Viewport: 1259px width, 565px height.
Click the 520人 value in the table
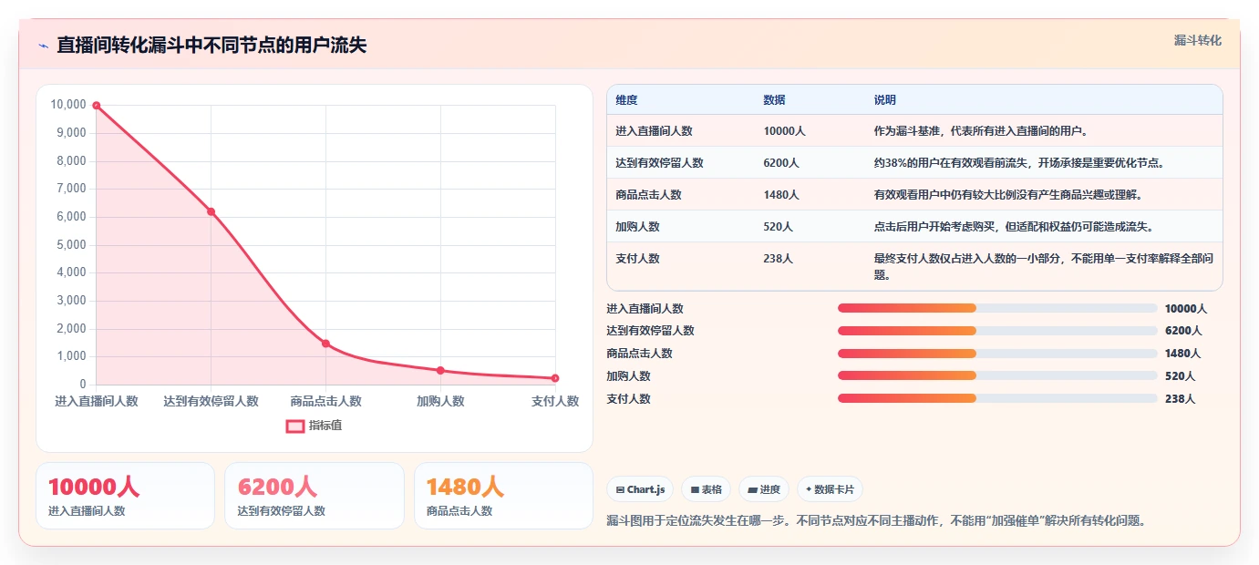point(778,227)
